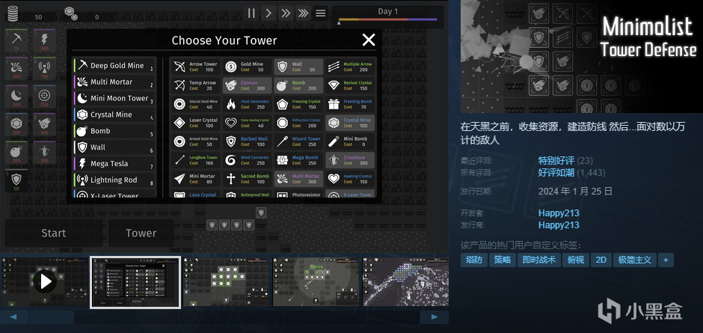
Task: Pick the Cannon tower card
Action: click(248, 85)
